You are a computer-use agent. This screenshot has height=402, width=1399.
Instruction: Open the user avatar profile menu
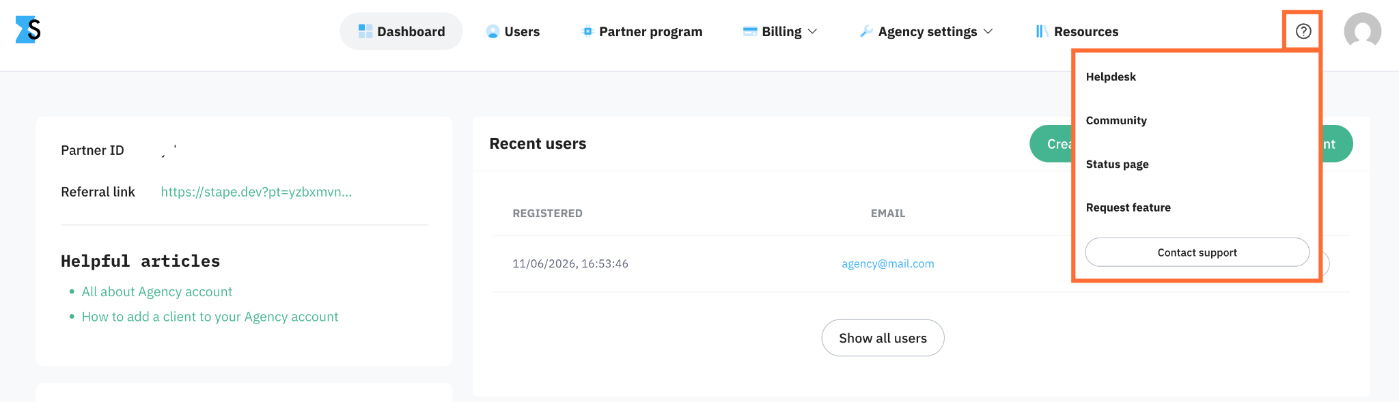click(1362, 31)
